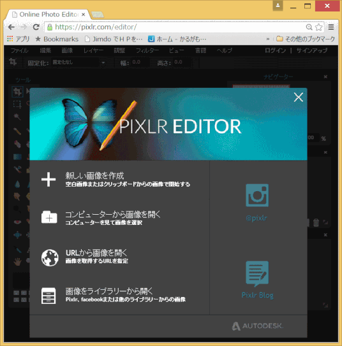Screen dimensions: 342x346
Task: Open the 画像 menu
Action: (x=67, y=50)
